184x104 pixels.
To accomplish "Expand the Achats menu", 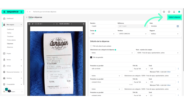I will coord(21,66).
